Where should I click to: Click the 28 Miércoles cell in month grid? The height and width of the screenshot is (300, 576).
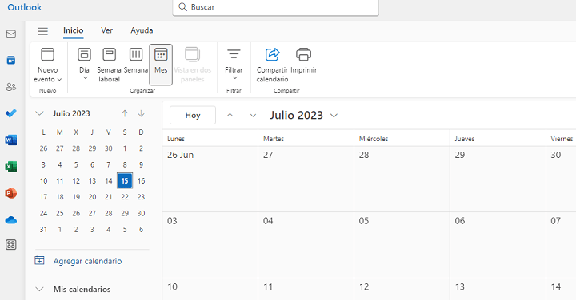(402, 179)
